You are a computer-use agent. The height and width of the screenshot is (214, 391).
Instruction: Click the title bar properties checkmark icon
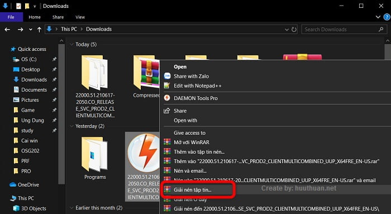click(18, 6)
